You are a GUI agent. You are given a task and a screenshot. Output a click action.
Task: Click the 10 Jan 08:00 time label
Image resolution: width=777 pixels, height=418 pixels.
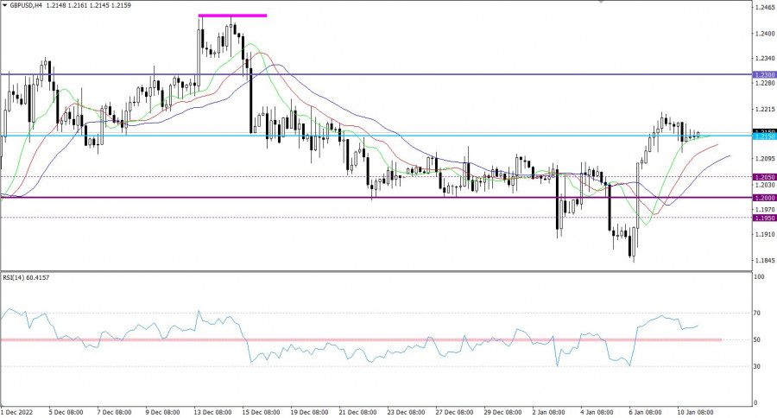pos(693,412)
